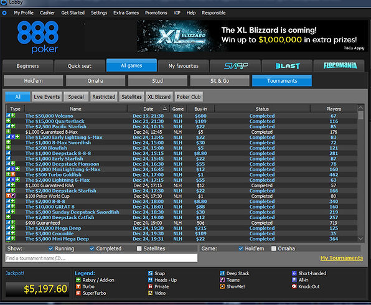Click the Turbo legend icon
The height and width of the screenshot is (305, 371).
point(78,286)
